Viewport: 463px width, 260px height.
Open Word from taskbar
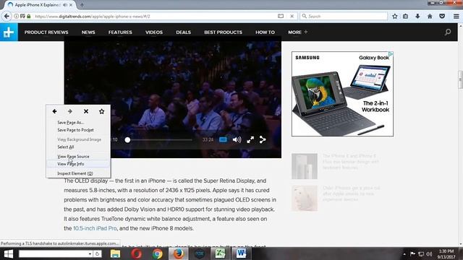241,253
